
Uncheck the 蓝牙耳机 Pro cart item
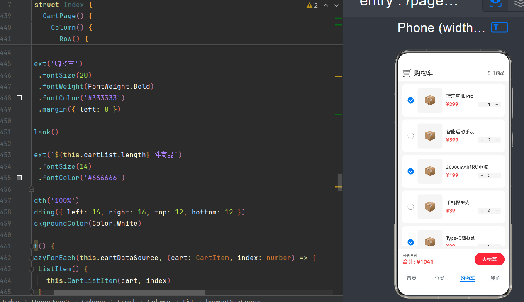tap(411, 100)
